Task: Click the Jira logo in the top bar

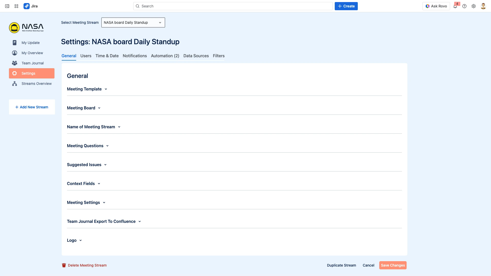Action: 27,6
